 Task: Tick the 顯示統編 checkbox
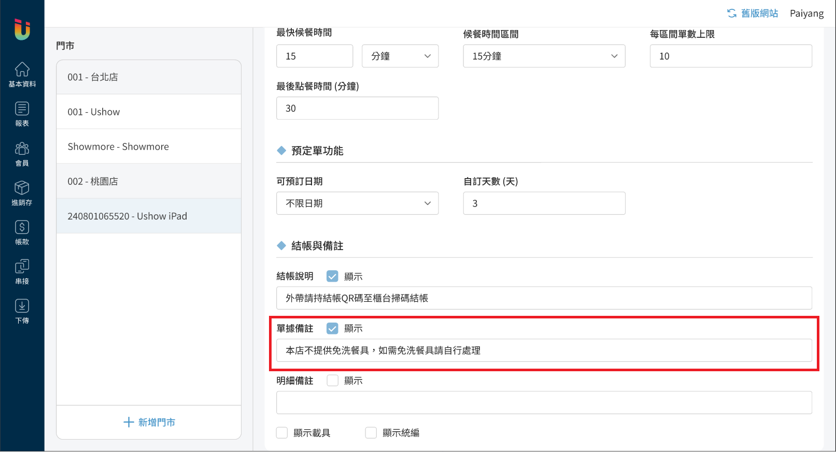point(371,433)
